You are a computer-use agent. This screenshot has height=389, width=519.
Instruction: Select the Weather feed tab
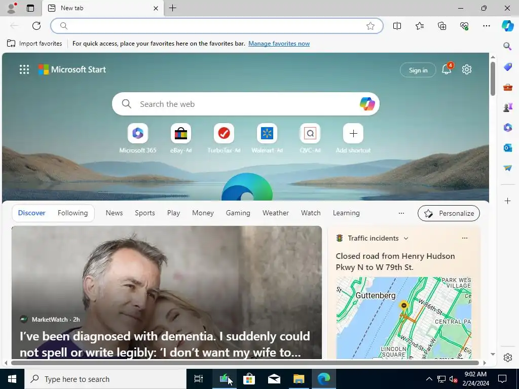coord(276,213)
